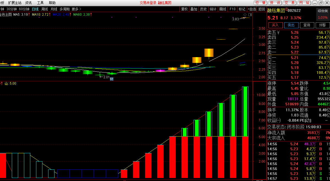Click the 卖出 sell button
Image resolution: width=330 pixels, height=181 pixels.
[291, 25]
